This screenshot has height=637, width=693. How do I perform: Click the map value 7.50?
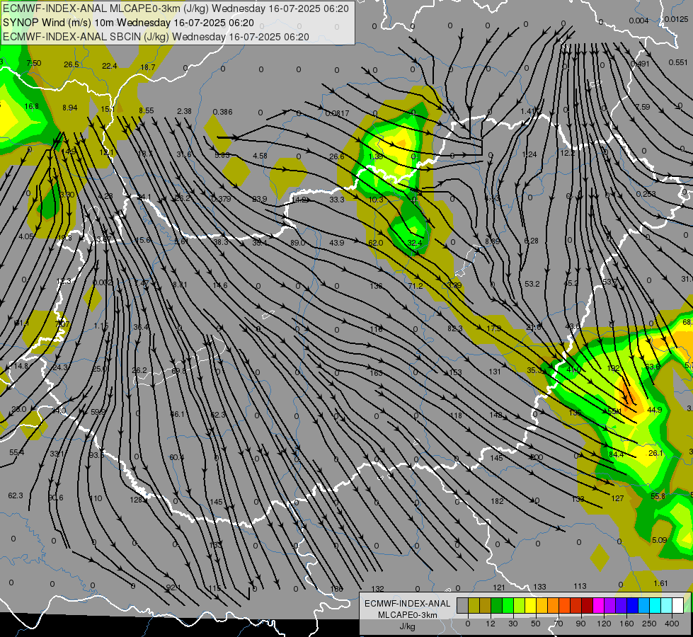(x=34, y=63)
